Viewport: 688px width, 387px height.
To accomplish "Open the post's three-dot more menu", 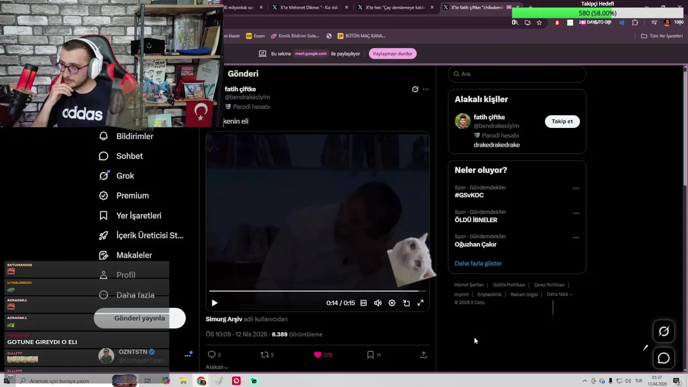I will click(x=426, y=89).
